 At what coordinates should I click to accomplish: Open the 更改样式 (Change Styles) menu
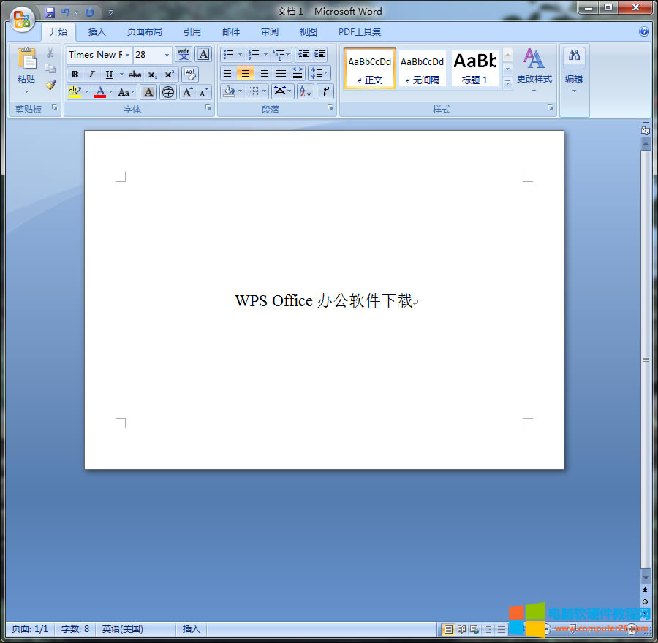pyautogui.click(x=534, y=69)
